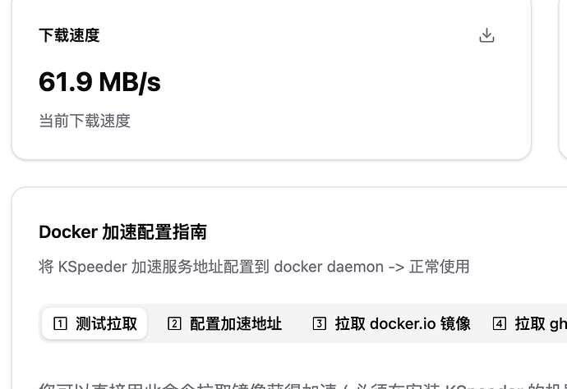Click the Docker 加速配置指南 heading
567x389 pixels.
coord(122,232)
